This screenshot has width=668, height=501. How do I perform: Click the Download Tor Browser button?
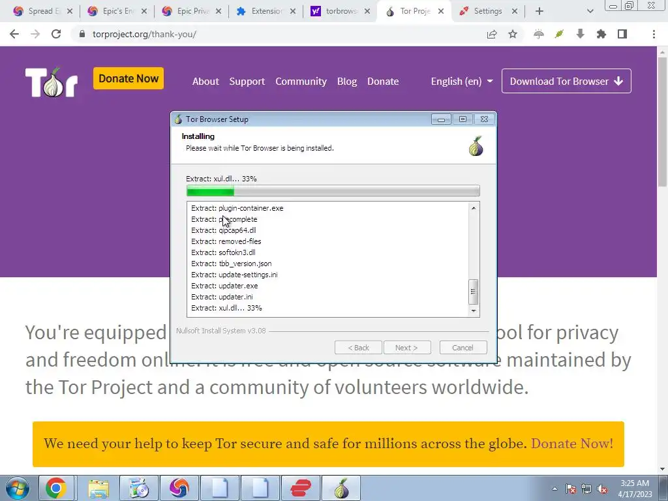(x=566, y=81)
